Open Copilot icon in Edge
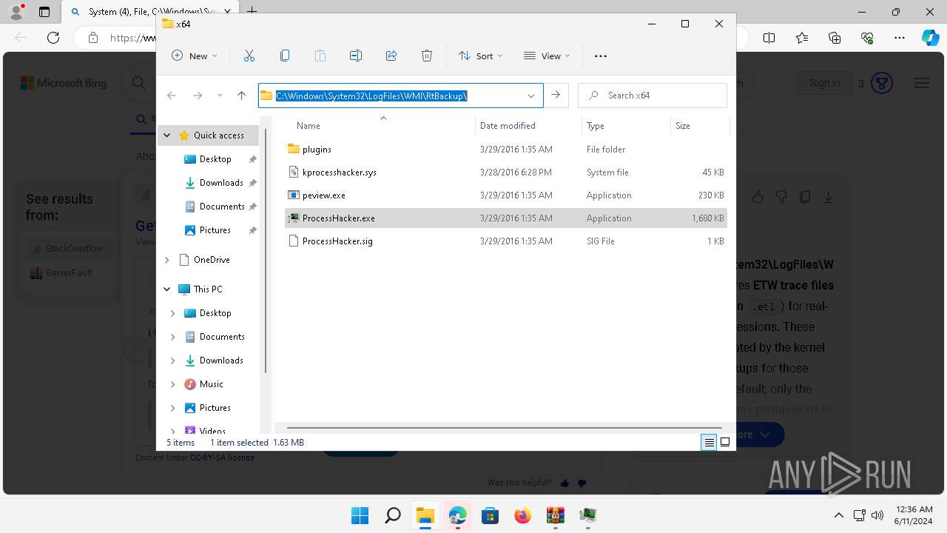The image size is (947, 533). coord(930,38)
